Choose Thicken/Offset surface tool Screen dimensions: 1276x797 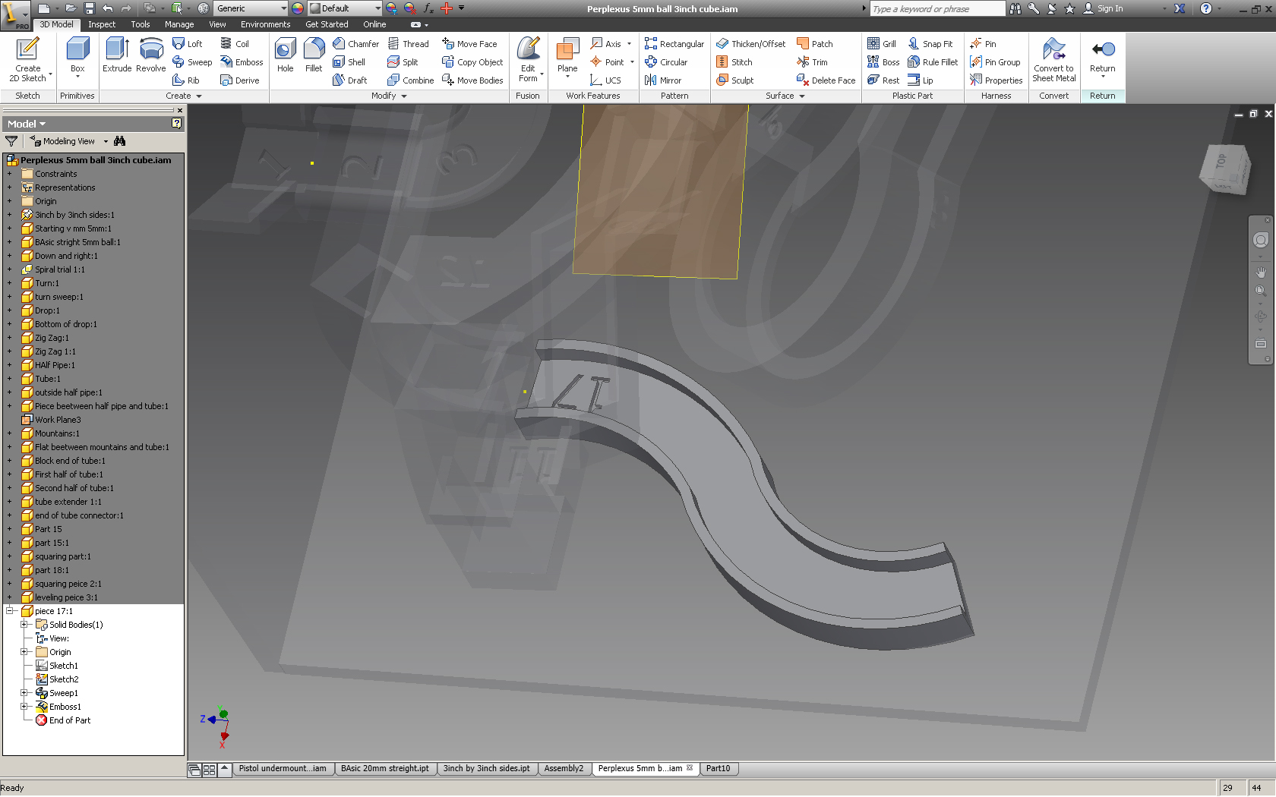pos(751,44)
